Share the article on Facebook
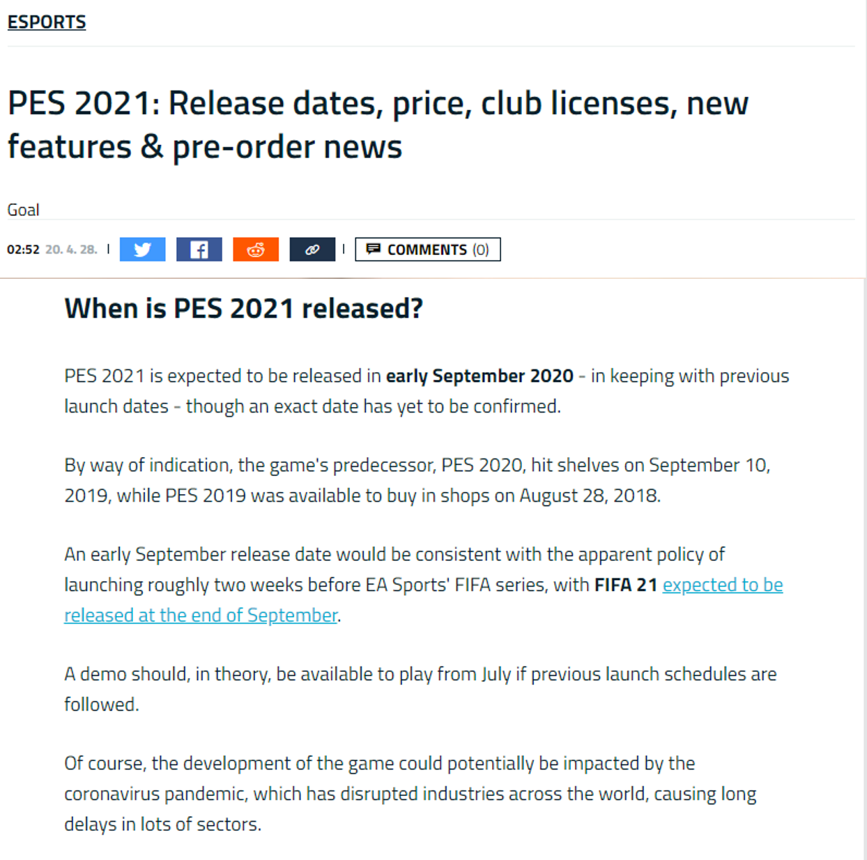Screen dimensions: 867x860 click(199, 249)
